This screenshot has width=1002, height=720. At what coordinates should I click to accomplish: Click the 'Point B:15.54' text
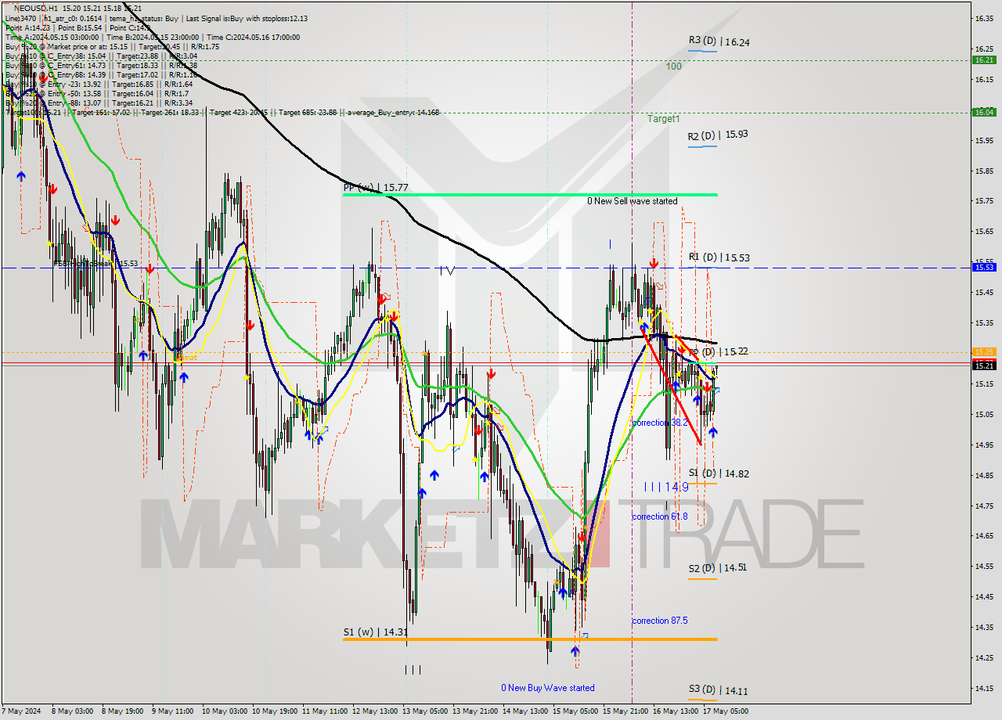(x=78, y=27)
